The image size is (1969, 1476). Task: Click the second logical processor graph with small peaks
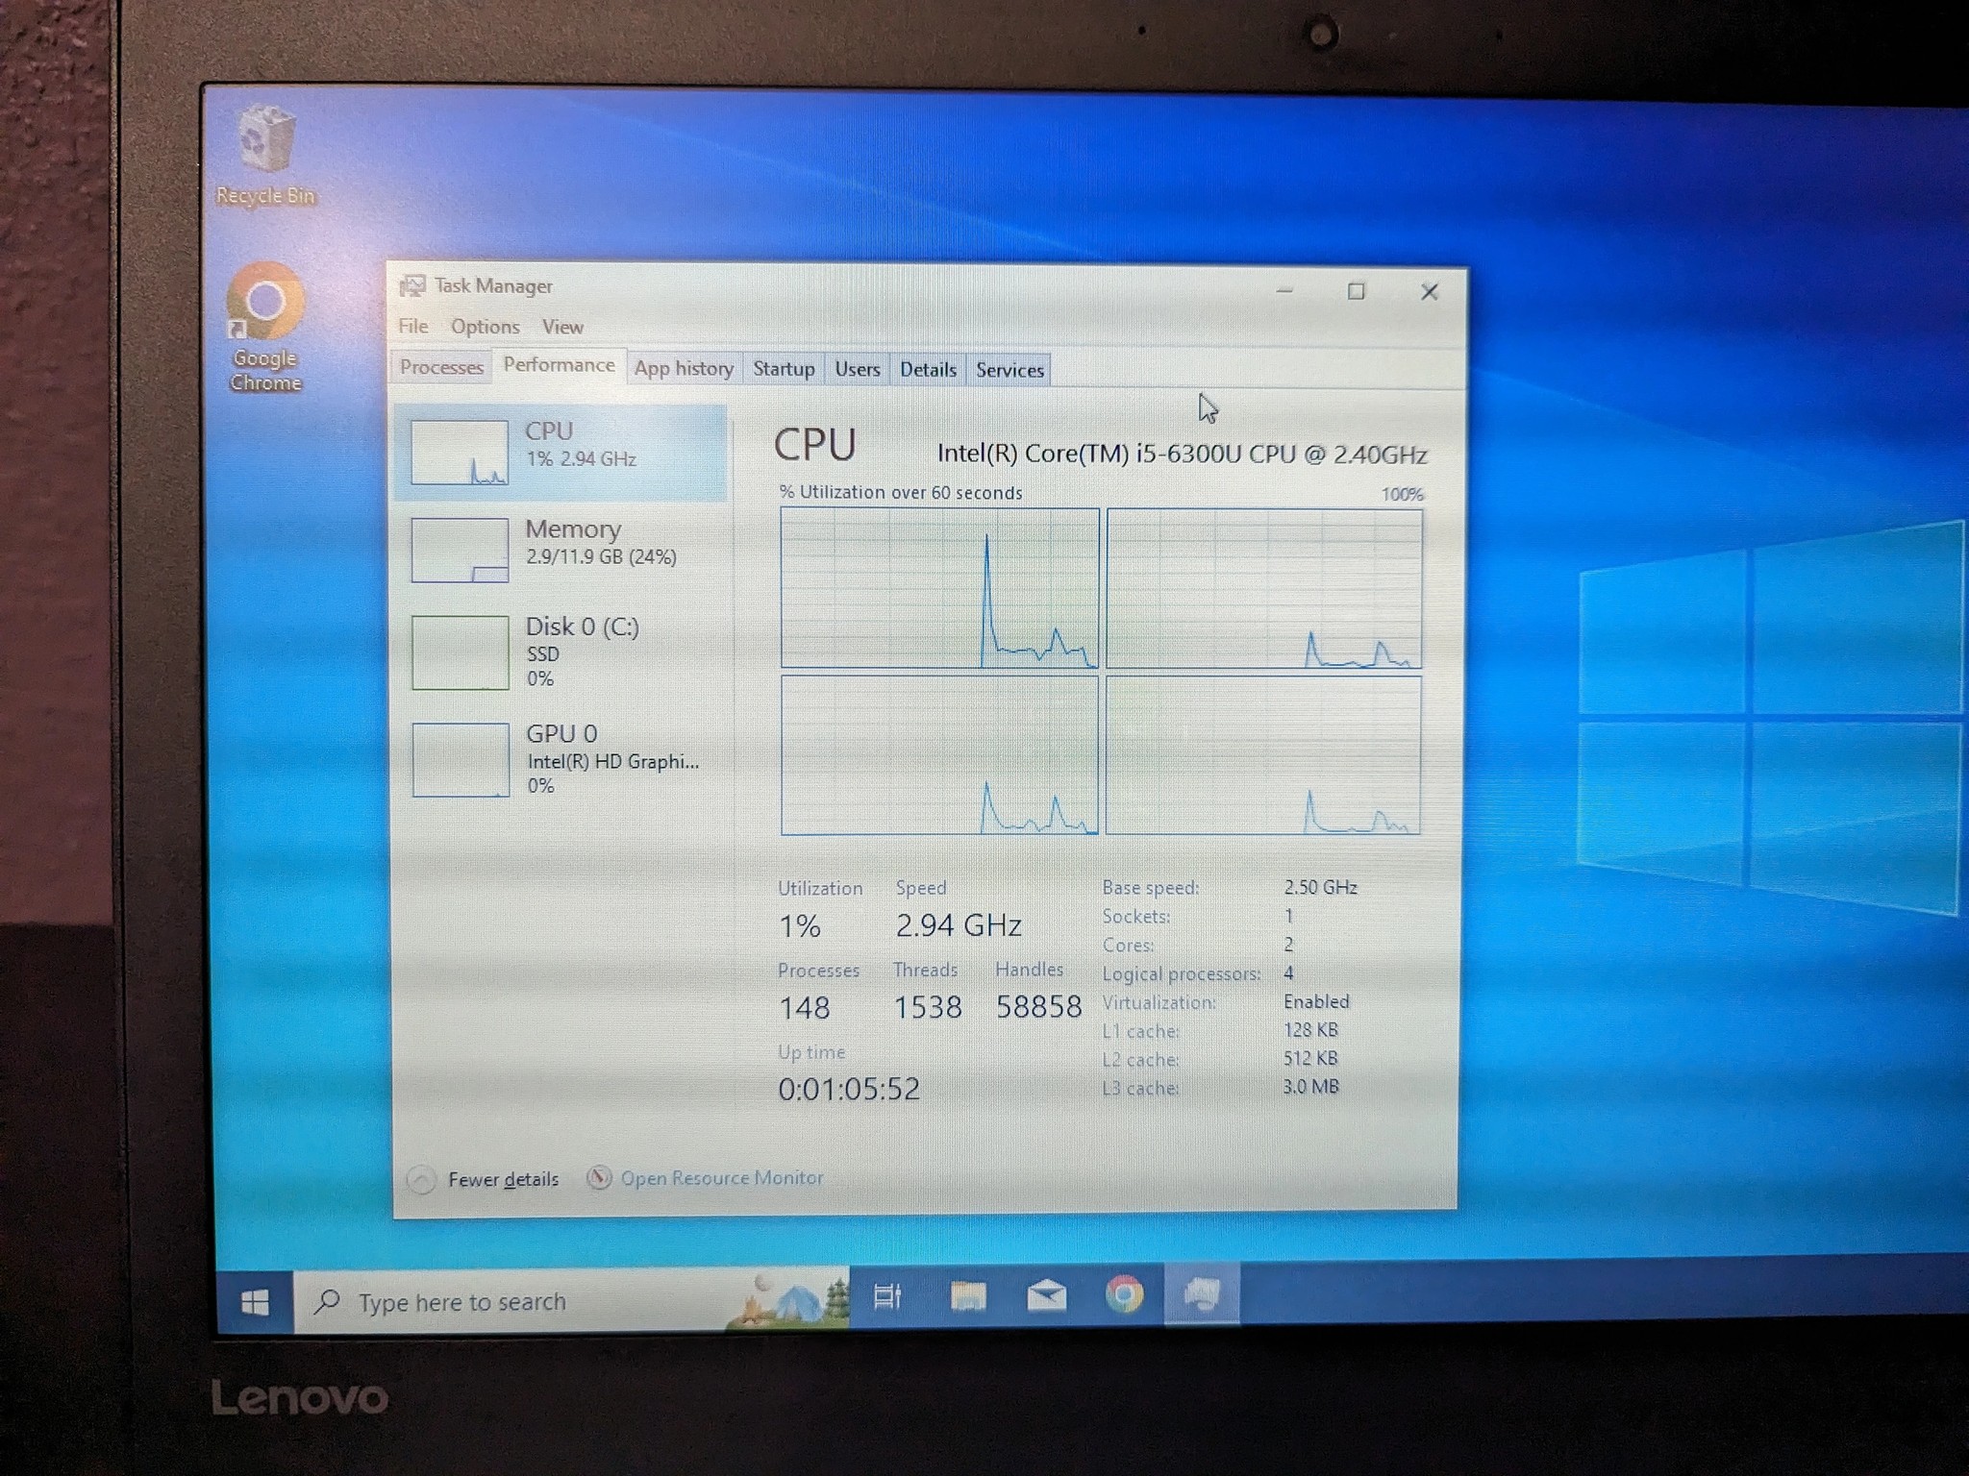pos(1263,588)
